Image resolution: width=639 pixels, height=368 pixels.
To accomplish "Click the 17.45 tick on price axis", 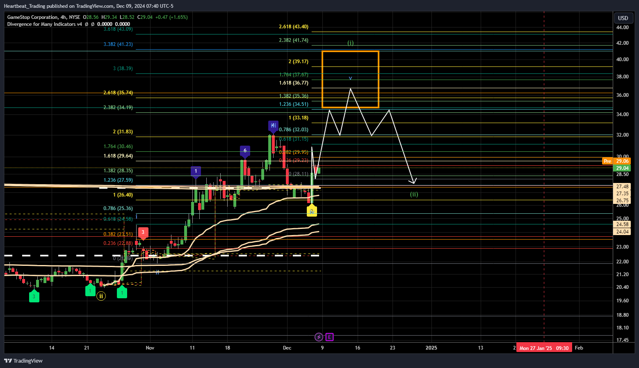I will click(x=623, y=340).
